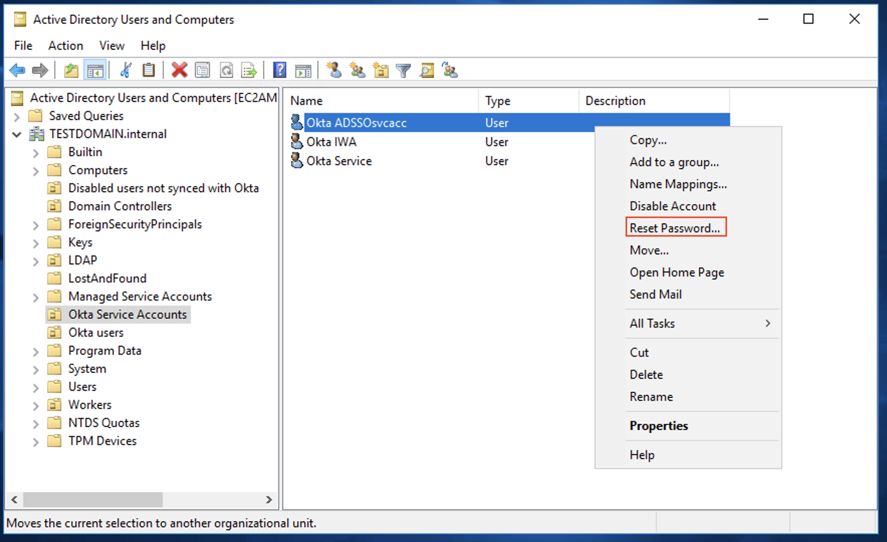
Task: Click Open Home Page in context menu
Action: [x=677, y=272]
